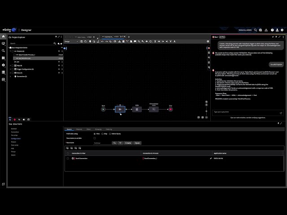Add a new item under Process

[x=59, y=51]
